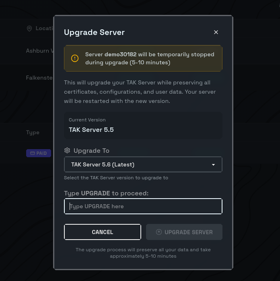Click the yellow warning exclamation icon
Viewport: 280px width, 281px height.
pyautogui.click(x=75, y=58)
